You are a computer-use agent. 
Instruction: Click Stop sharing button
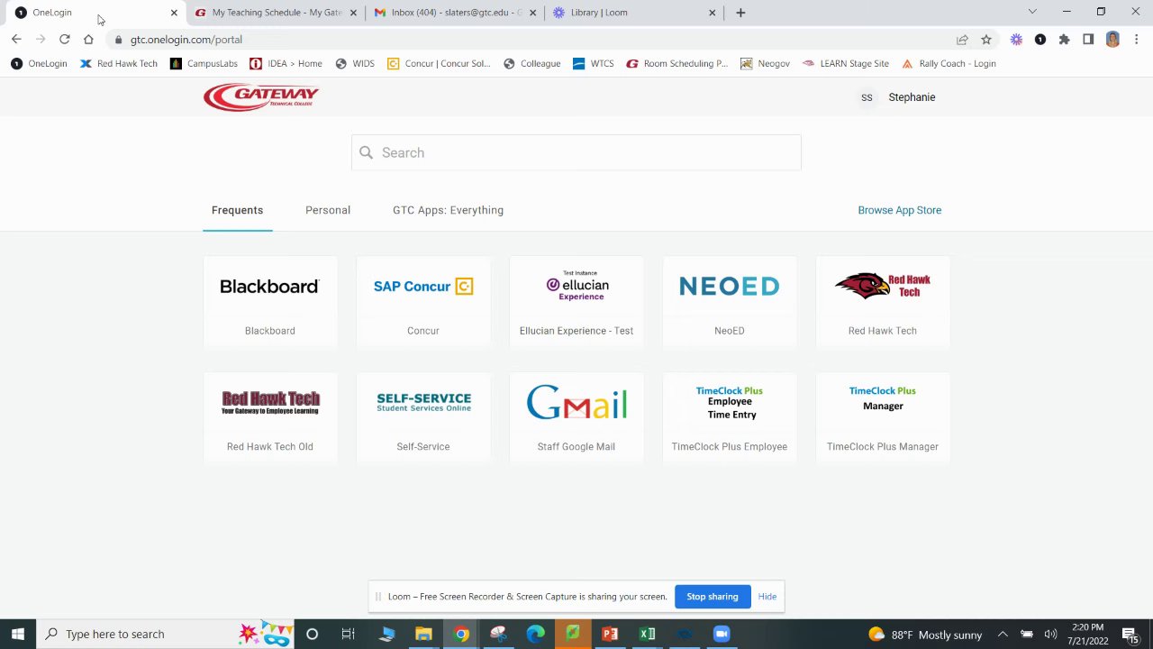pyautogui.click(x=712, y=597)
